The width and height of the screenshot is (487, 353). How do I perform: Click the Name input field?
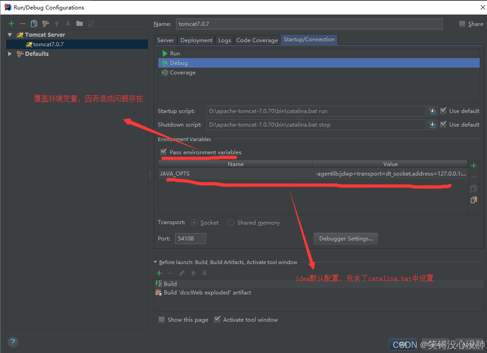(x=309, y=24)
